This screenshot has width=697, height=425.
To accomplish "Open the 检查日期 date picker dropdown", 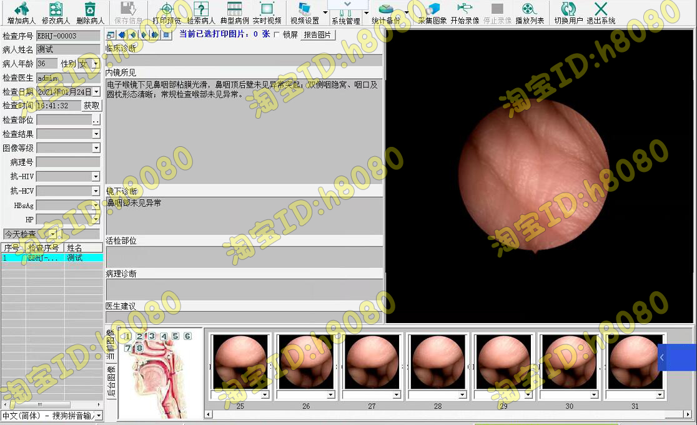I will pyautogui.click(x=96, y=92).
